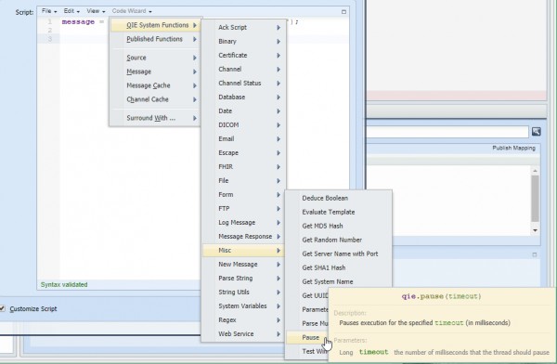557x364 pixels.
Task: Expand the DICOM submenu
Action: [x=243, y=124]
